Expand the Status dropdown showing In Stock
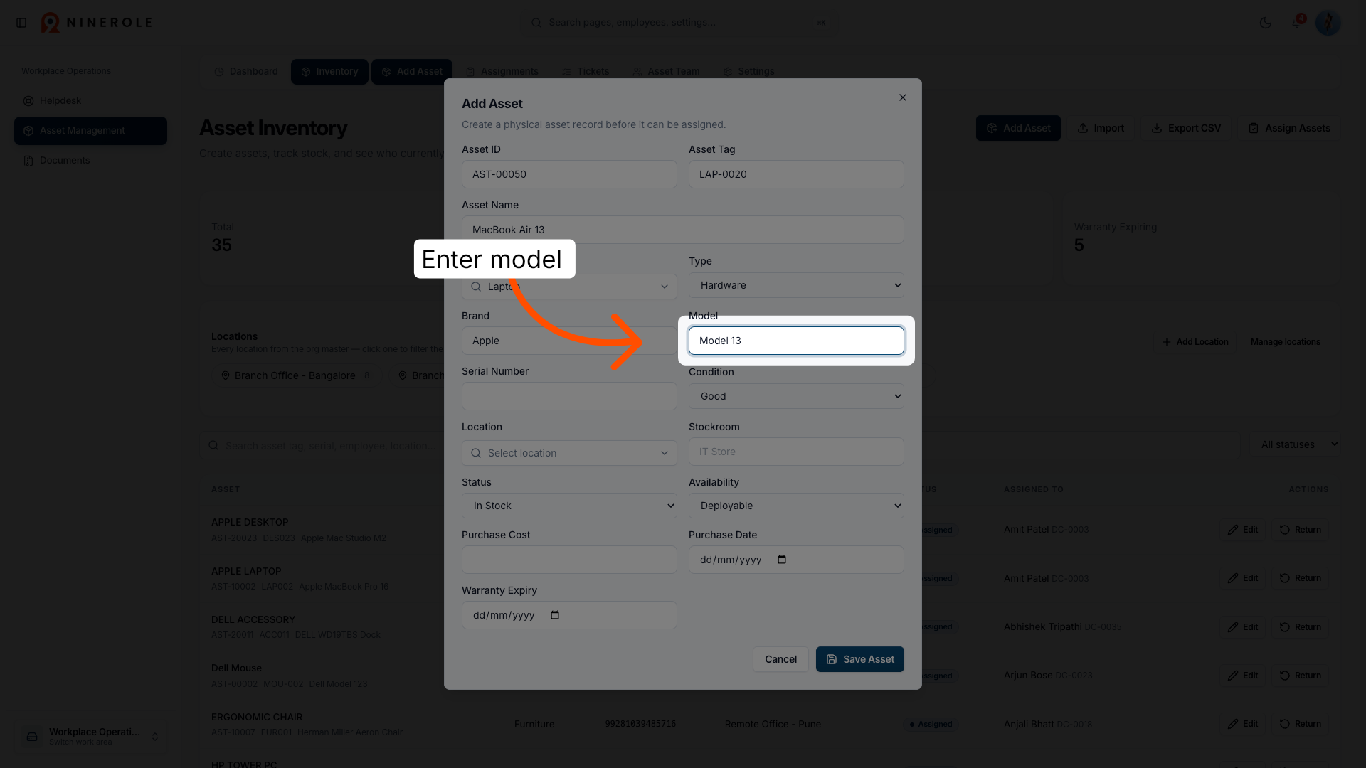 tap(569, 506)
